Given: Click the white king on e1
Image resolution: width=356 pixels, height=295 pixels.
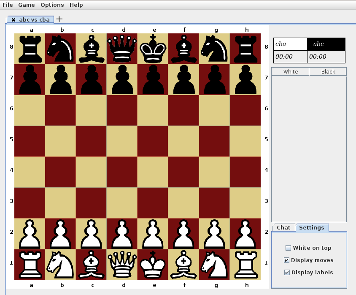Looking at the screenshot, I should coord(154,262).
